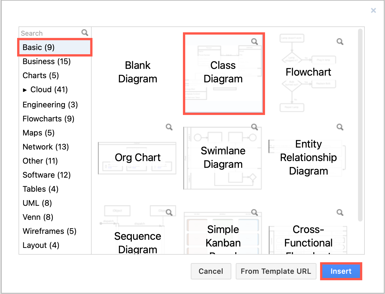Click the Cancel button
This screenshot has height=294, width=385.
coord(211,271)
